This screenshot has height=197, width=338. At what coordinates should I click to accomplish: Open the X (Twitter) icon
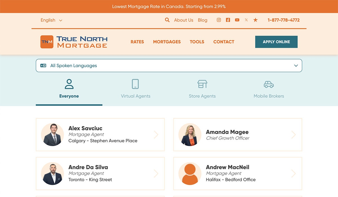coord(246,20)
